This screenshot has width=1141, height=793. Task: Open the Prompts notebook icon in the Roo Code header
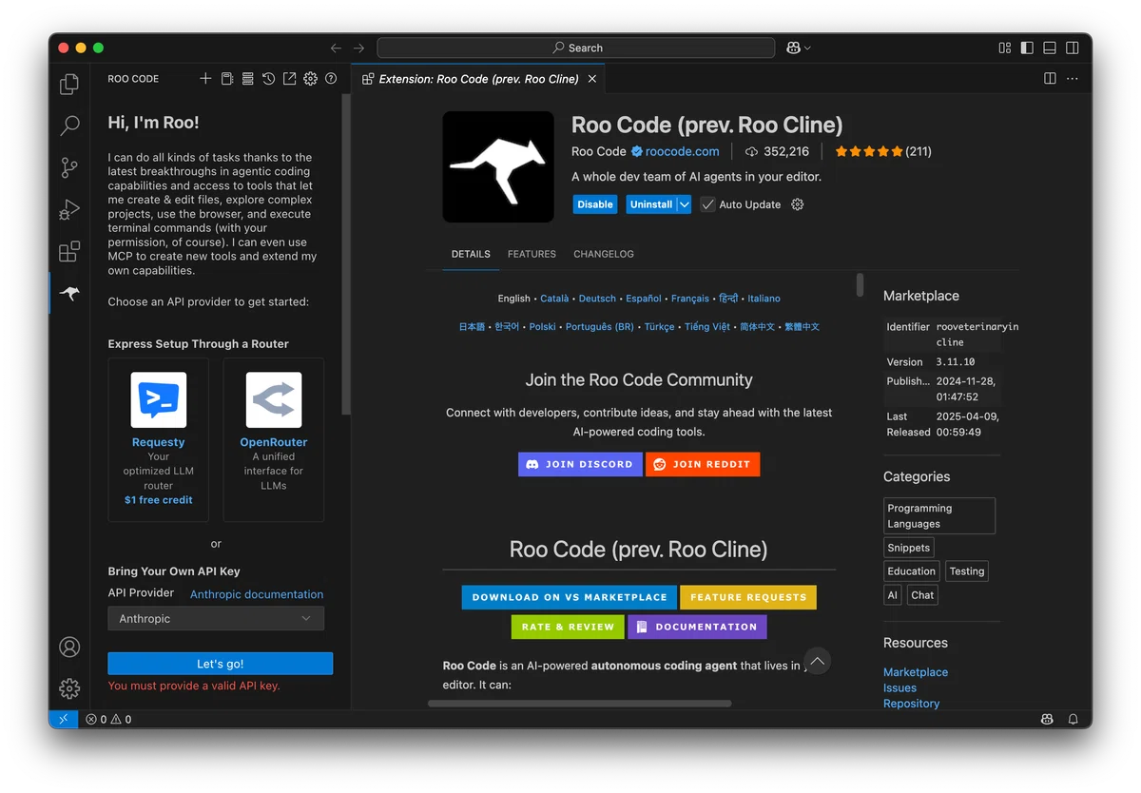[226, 79]
